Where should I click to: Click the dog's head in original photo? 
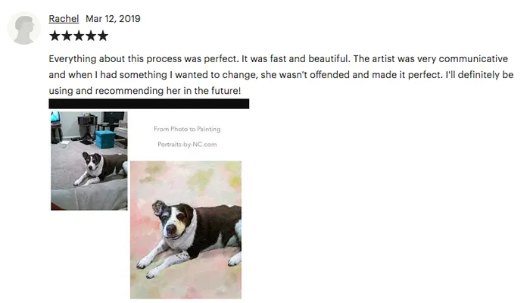click(x=92, y=160)
